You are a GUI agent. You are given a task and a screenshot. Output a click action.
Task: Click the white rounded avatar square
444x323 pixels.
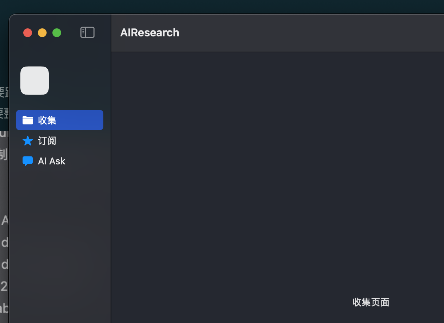[35, 80]
